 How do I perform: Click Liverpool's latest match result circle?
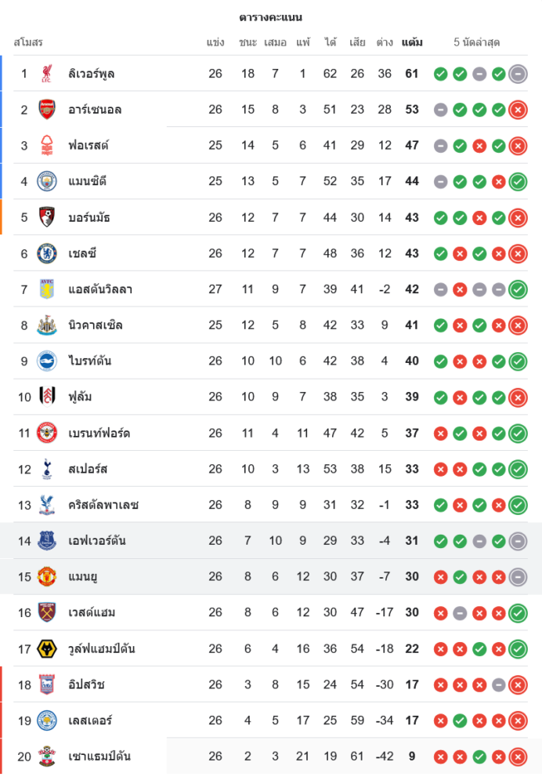517,74
